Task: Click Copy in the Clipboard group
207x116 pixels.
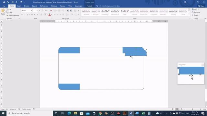Action: coord(9,13)
